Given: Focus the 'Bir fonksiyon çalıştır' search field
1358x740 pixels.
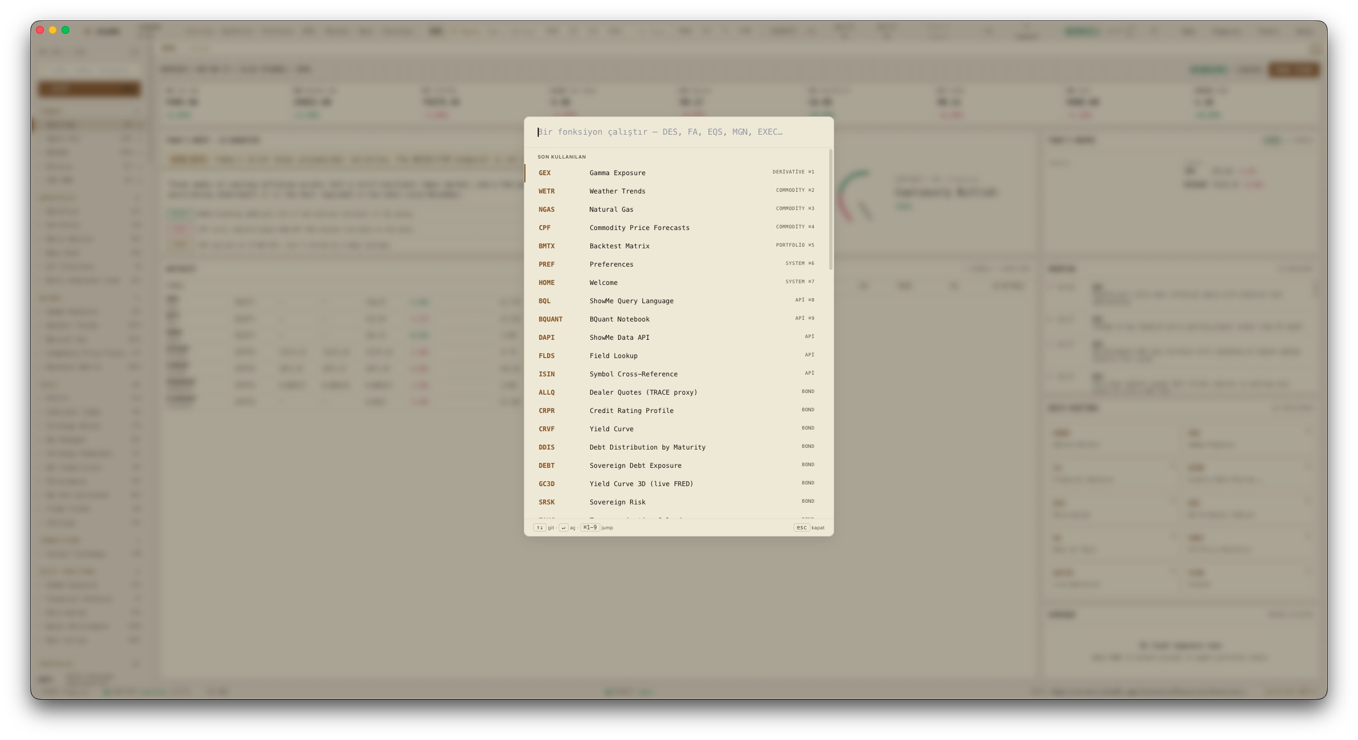Looking at the screenshot, I should coord(678,132).
